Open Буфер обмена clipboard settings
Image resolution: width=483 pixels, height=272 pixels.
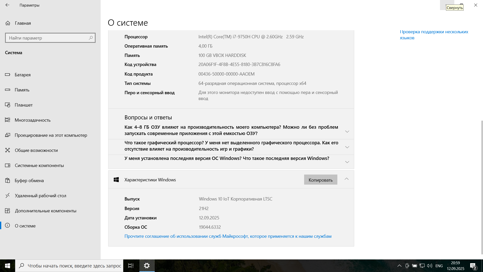[29, 181]
